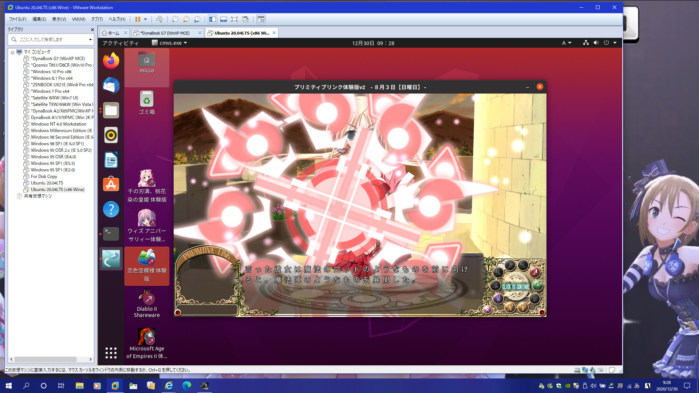This screenshot has height=393, width=699.
Task: Open the snapshot manager icon
Action: 197,19
